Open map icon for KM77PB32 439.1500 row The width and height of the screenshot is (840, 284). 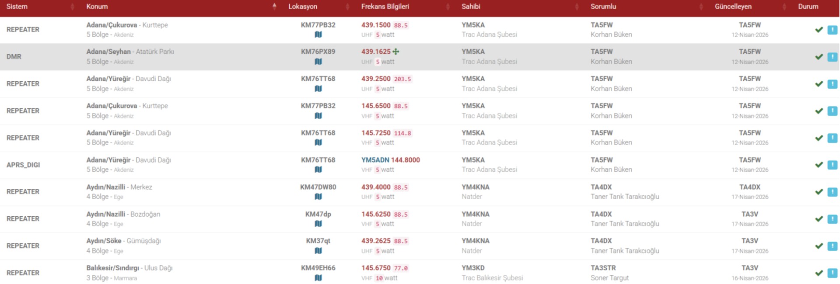click(318, 35)
